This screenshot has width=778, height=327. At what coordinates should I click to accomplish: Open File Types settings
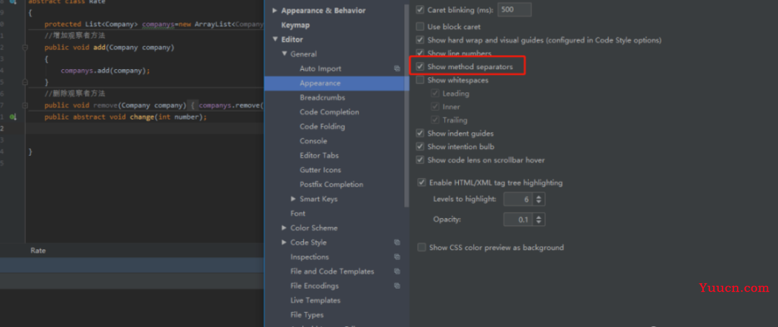click(x=307, y=315)
